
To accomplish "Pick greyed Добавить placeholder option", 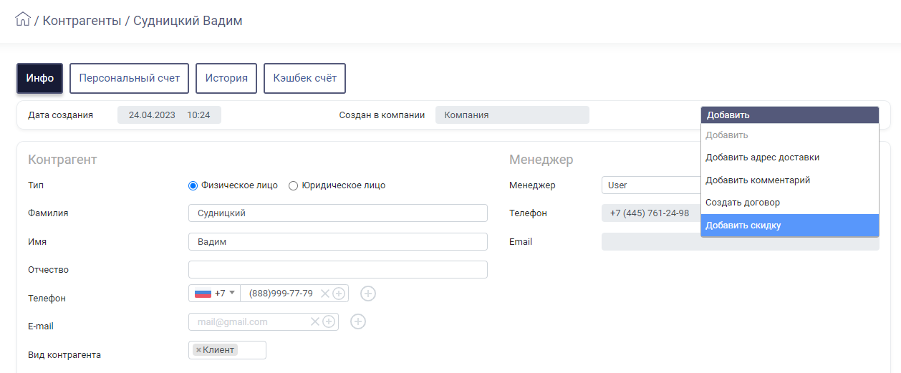I will (x=790, y=135).
